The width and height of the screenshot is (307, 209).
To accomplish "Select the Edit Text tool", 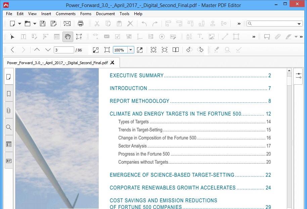I will tap(23, 37).
